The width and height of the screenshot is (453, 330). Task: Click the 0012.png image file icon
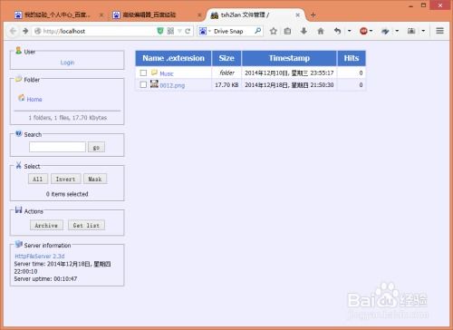154,83
